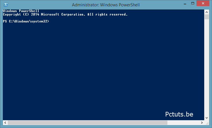This screenshot has width=212, height=128.
Task: Click the vertical scrollbar up arrow
Action: pos(207,12)
